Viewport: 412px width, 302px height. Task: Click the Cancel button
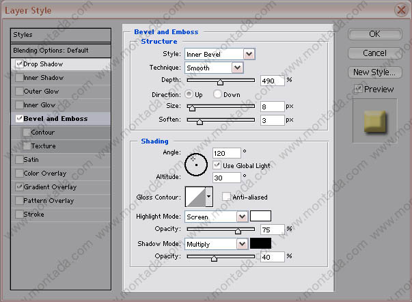(x=375, y=53)
